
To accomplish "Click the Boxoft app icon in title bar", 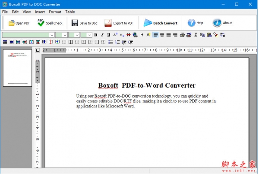I will pyautogui.click(x=5, y=4).
